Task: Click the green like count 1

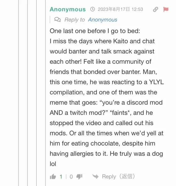Action: point(61,177)
